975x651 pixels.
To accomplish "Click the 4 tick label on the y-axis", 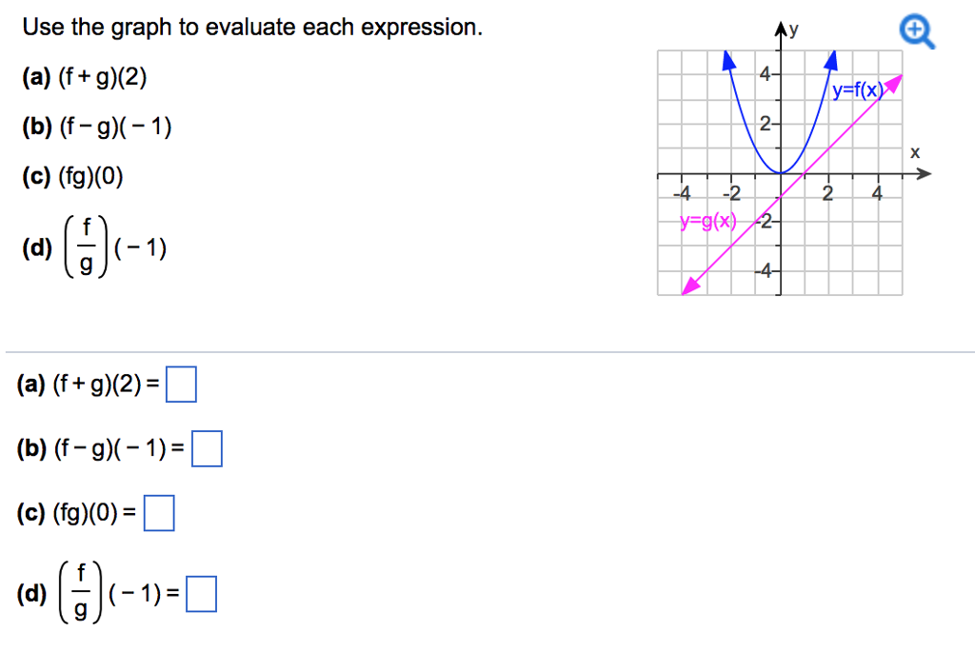I will pos(765,74).
